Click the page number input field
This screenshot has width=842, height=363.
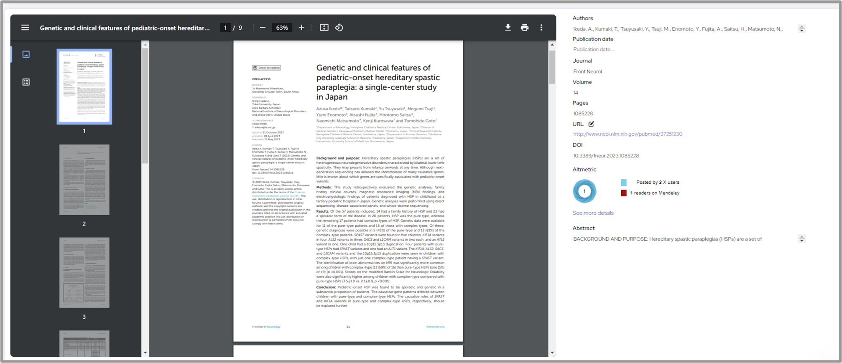tap(225, 28)
